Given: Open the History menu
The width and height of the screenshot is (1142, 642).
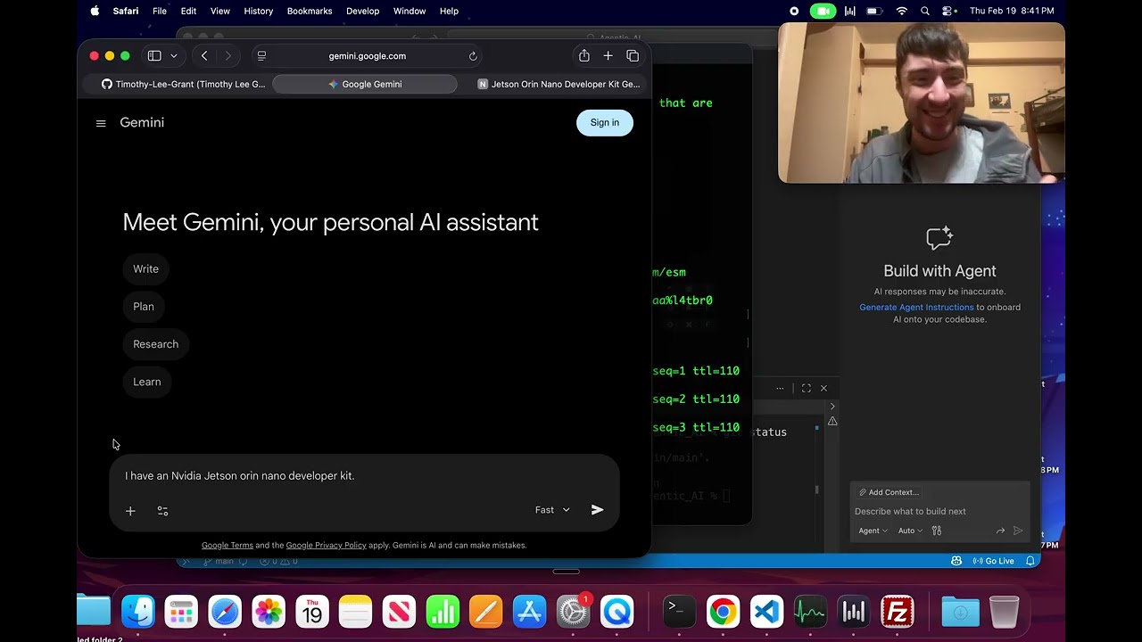Looking at the screenshot, I should tap(259, 11).
